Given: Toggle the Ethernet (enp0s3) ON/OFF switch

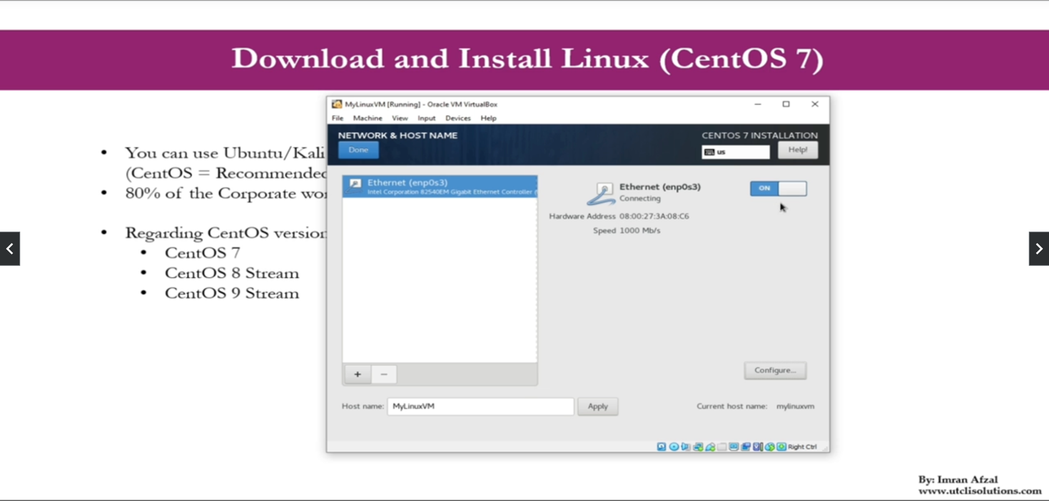Looking at the screenshot, I should (779, 188).
